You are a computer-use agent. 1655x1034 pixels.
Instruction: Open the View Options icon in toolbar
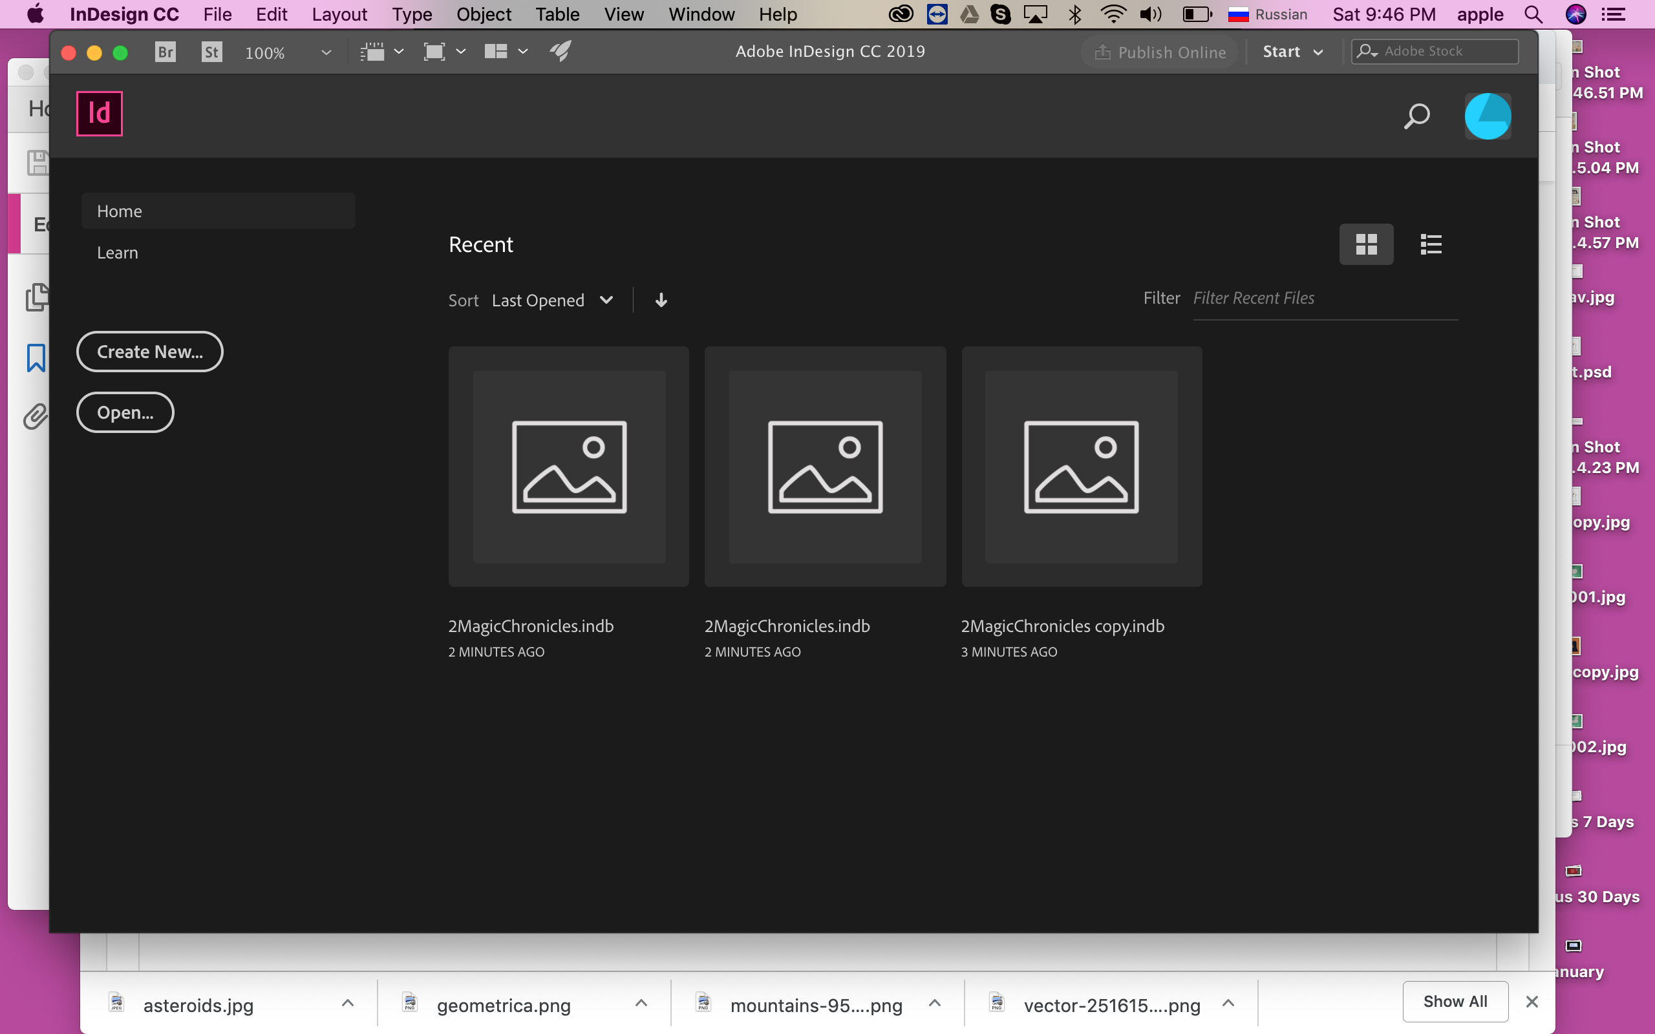(372, 52)
